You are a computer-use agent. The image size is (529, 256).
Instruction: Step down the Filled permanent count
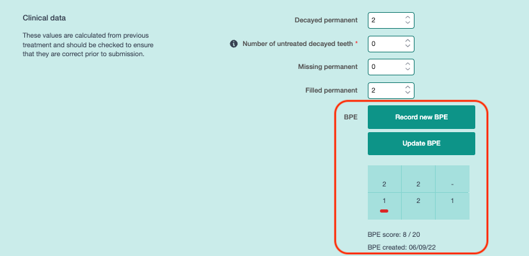pos(407,94)
